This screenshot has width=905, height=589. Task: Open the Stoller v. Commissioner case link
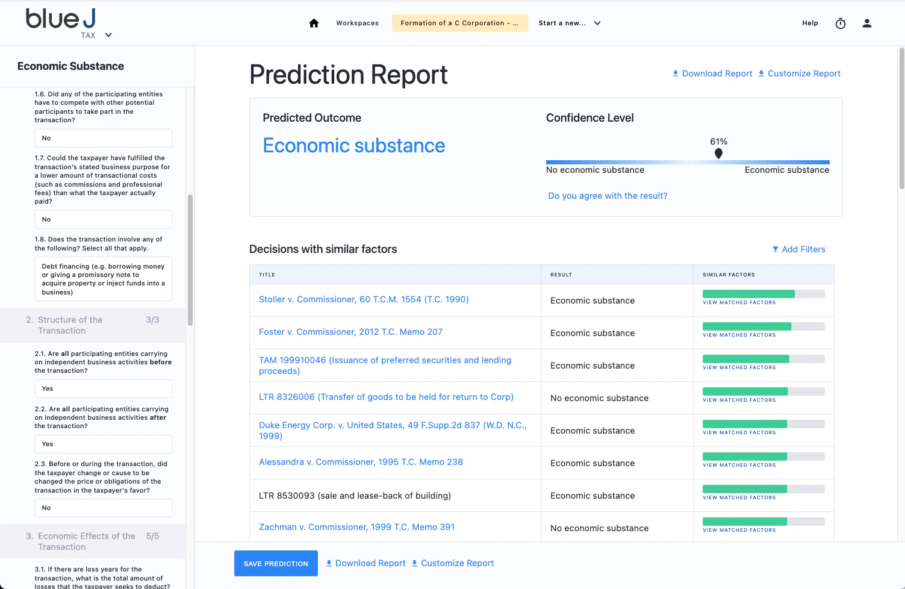click(x=364, y=299)
